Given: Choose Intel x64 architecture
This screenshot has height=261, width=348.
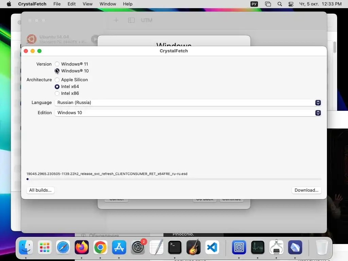Looking at the screenshot, I should 57,87.
